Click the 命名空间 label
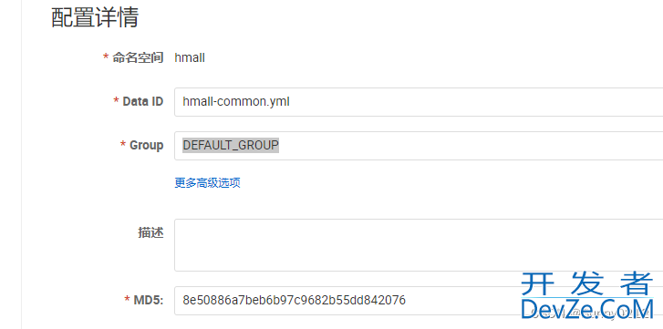Image resolution: width=663 pixels, height=329 pixels. click(138, 57)
